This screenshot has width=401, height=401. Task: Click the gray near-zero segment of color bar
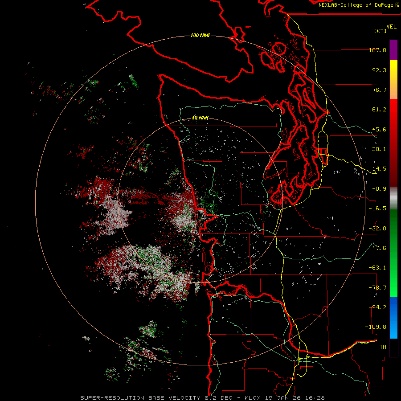tap(393, 198)
